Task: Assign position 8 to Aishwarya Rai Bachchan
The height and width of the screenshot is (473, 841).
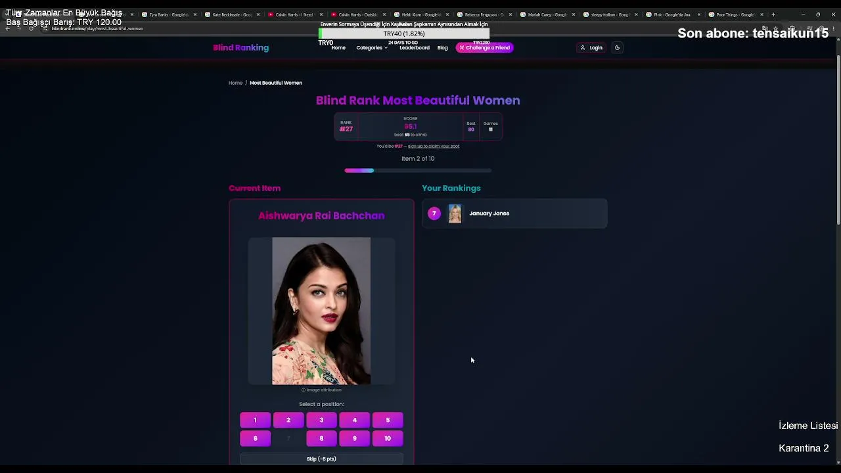Action: tap(321, 438)
